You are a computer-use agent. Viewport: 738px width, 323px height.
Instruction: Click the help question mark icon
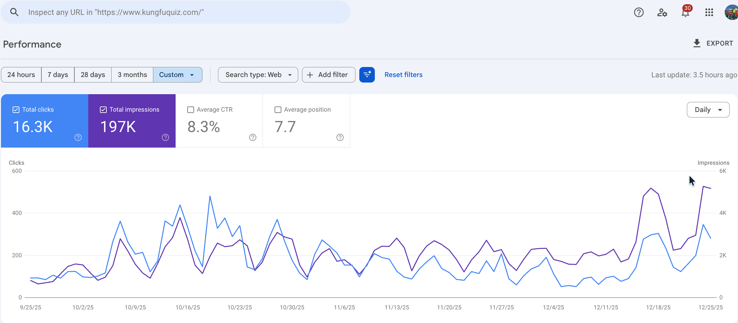click(x=639, y=12)
